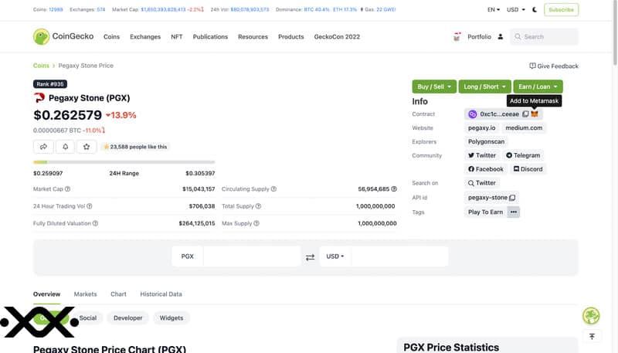Open Circulating Supply info question icon
Screen dimensions: 618x353
[273, 189]
